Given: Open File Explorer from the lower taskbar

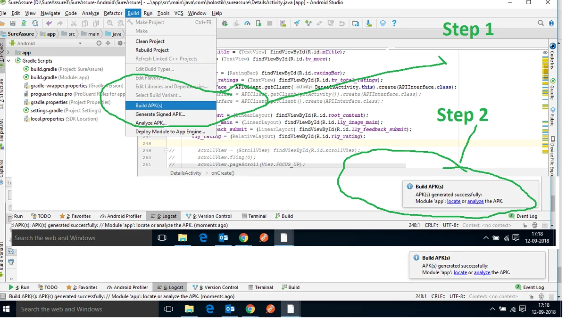Looking at the screenshot, I should (190, 309).
